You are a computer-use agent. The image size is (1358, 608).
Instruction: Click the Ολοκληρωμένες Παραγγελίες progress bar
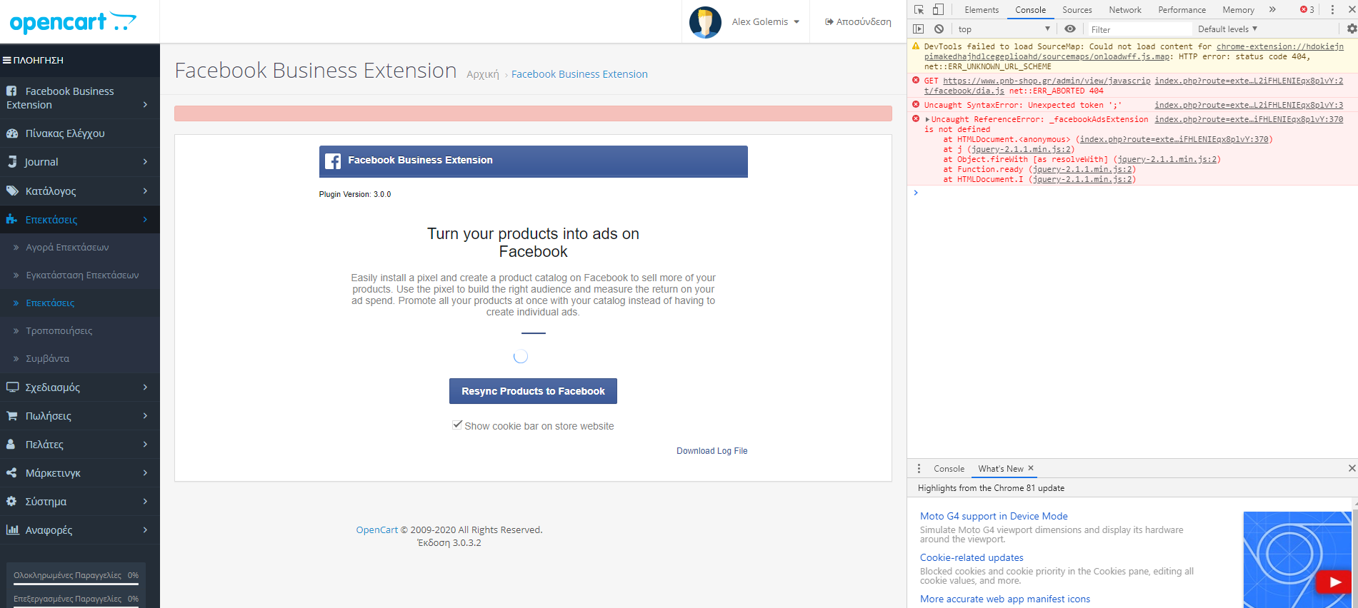(76, 584)
